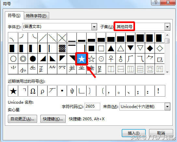177x142 pixels.
Task: Click the 取消 cancel button
Action: point(161,133)
